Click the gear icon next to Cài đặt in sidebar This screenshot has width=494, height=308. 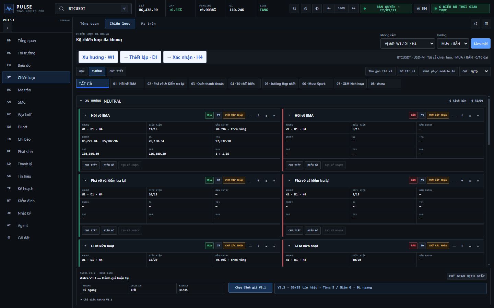point(9,238)
